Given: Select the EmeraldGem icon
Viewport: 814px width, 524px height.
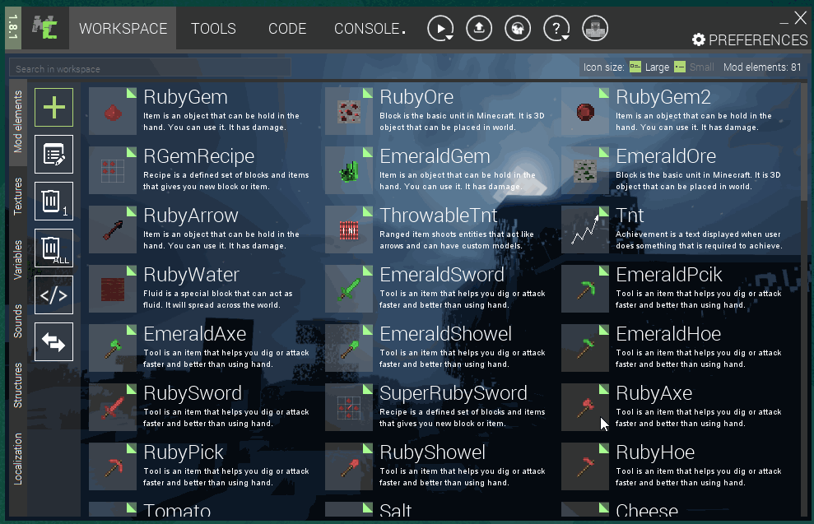Looking at the screenshot, I should click(x=349, y=170).
